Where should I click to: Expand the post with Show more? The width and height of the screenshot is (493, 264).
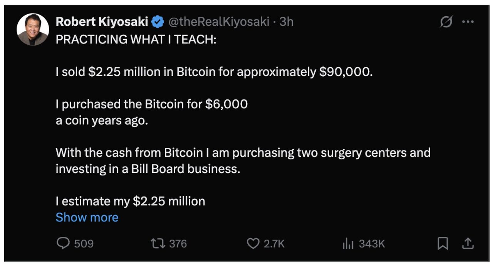(87, 217)
